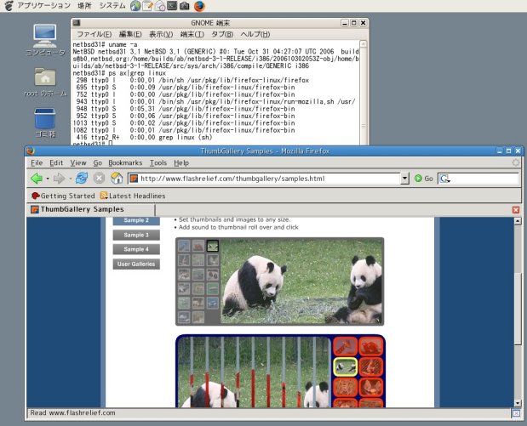The width and height of the screenshot is (527, 426).
Task: Open root's Home folder desktop icon
Action: (x=45, y=82)
